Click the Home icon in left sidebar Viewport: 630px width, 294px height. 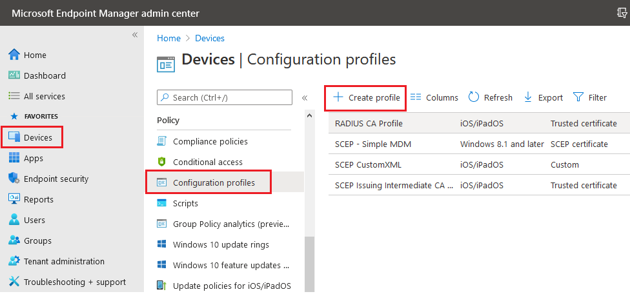(x=14, y=55)
